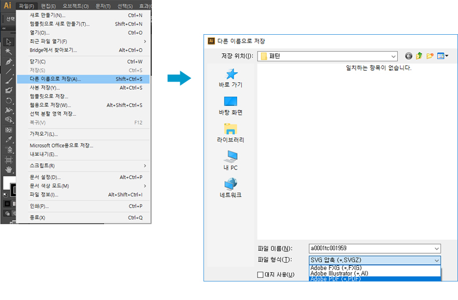Open the View menu grid icon
The width and height of the screenshot is (458, 300).
point(441,56)
